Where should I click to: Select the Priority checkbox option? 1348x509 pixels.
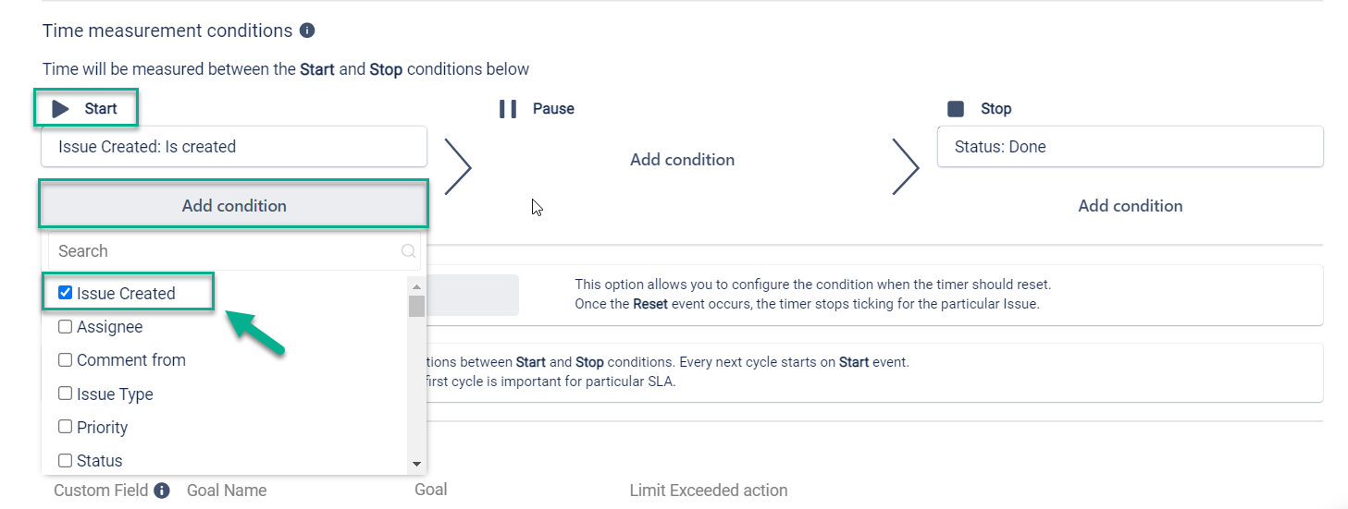(66, 428)
